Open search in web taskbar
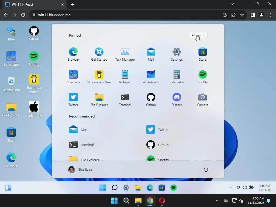This screenshot has height=207, width=276. pyautogui.click(x=114, y=188)
